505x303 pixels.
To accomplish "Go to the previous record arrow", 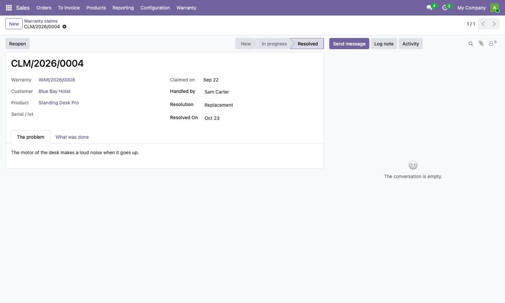I will 483,24.
